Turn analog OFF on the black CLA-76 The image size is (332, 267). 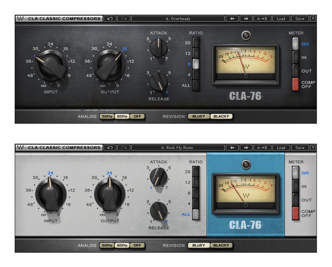(137, 117)
